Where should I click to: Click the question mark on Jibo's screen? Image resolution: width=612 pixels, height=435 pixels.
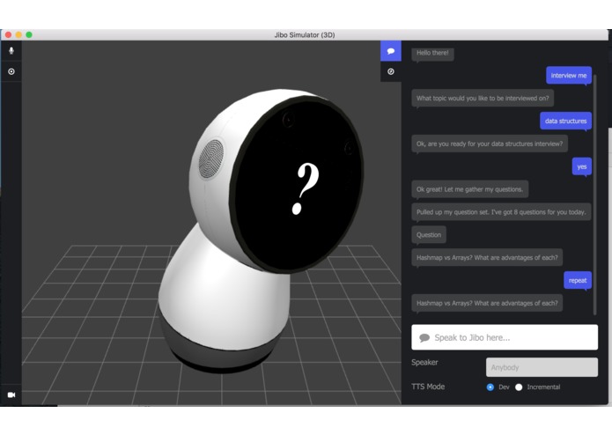(306, 188)
